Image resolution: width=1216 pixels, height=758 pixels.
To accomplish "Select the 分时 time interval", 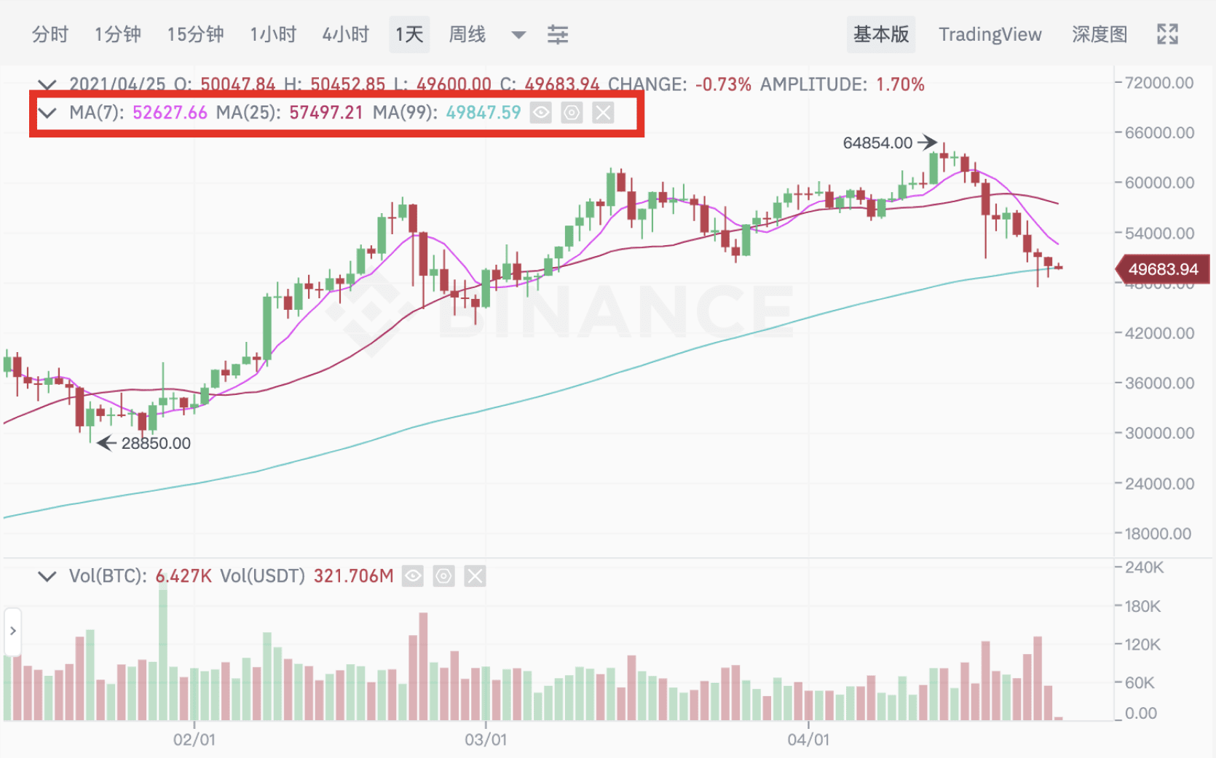I will [x=50, y=34].
